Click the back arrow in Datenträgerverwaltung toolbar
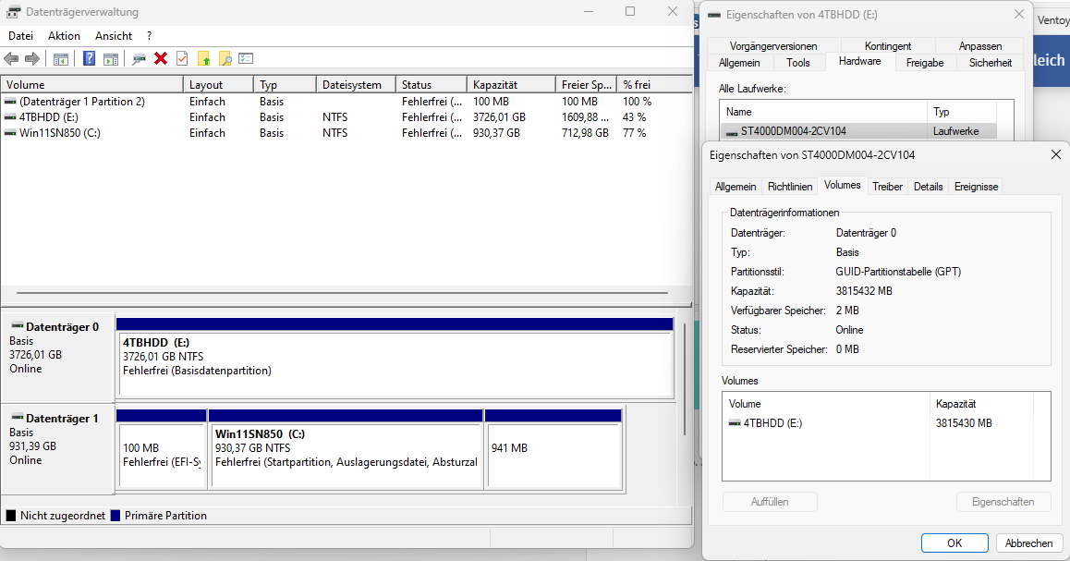 (x=11, y=59)
